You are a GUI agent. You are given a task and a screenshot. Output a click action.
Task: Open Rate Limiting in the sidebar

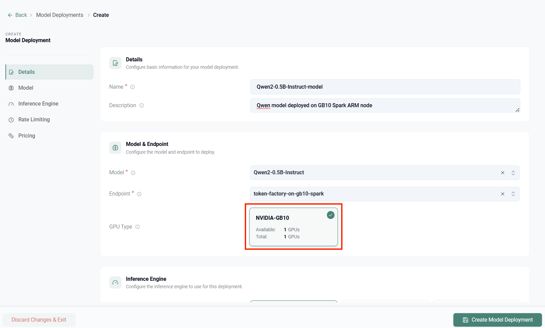click(50, 120)
